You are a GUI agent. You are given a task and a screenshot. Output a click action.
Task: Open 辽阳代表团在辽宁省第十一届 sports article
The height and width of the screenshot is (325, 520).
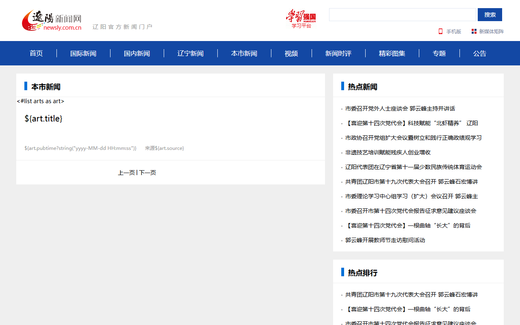[x=414, y=167]
